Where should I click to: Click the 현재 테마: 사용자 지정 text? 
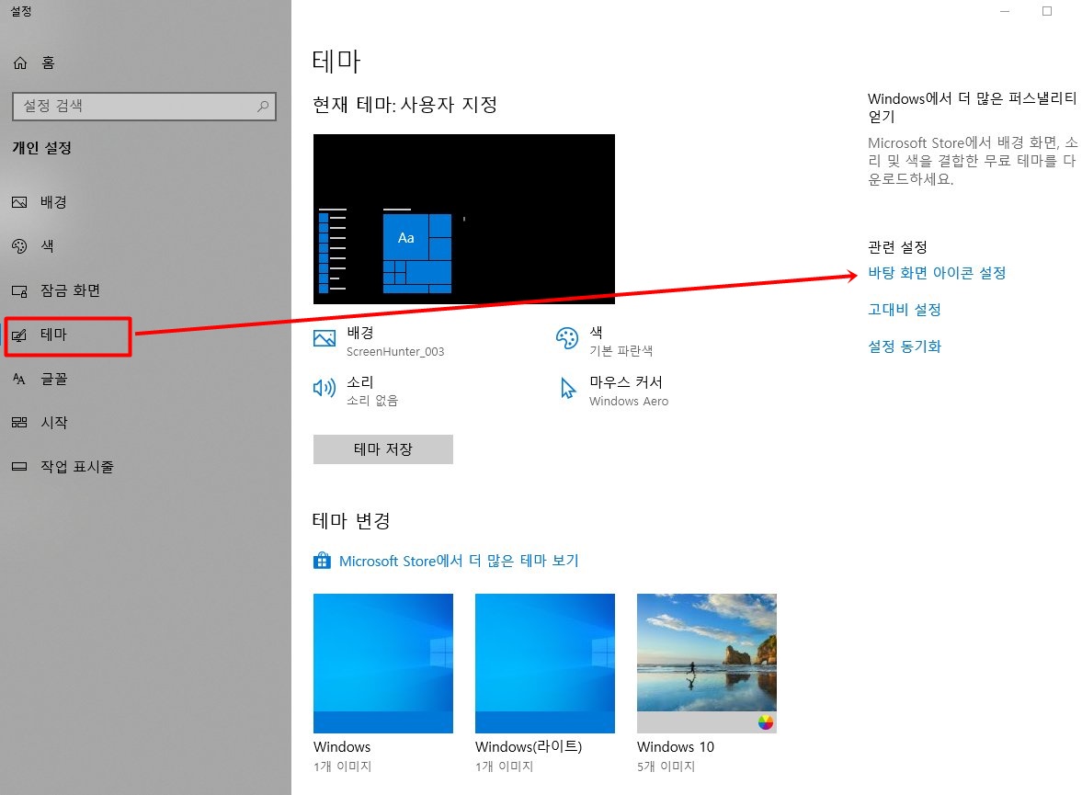coord(405,105)
